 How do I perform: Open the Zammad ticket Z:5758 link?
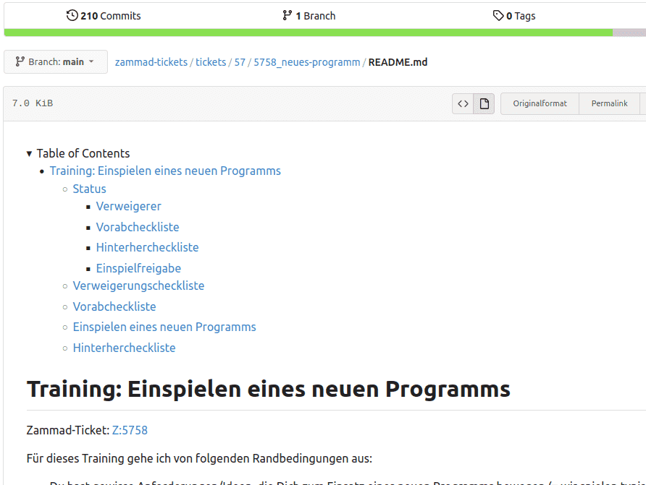click(x=130, y=429)
